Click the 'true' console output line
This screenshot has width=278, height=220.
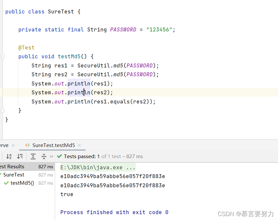[67, 194]
